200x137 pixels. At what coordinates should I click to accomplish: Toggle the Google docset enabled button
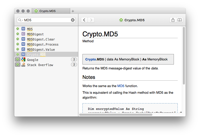pos(18,59)
